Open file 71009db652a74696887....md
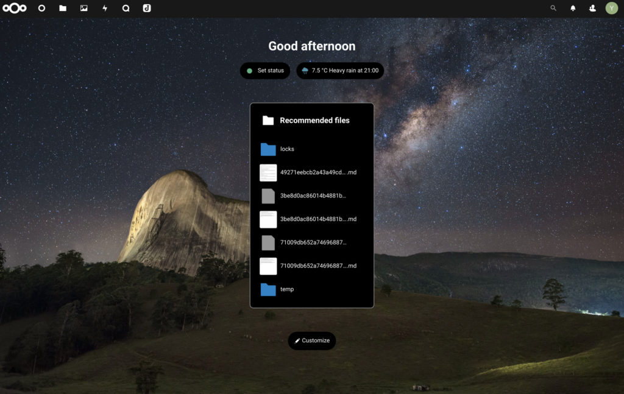 coord(311,266)
